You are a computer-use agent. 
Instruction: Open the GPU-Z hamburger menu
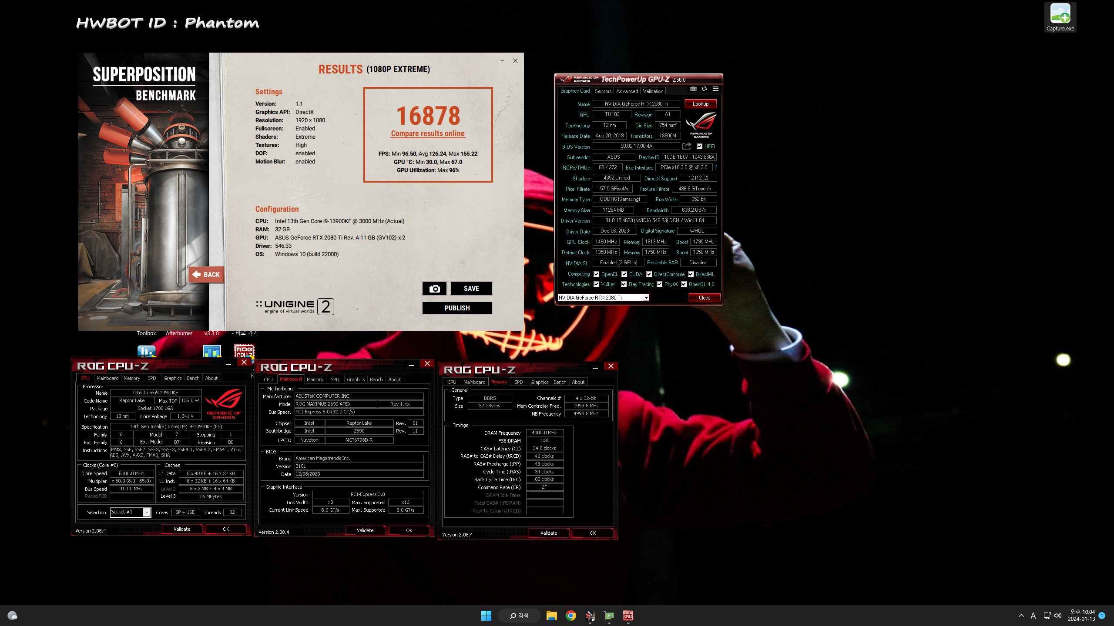715,89
